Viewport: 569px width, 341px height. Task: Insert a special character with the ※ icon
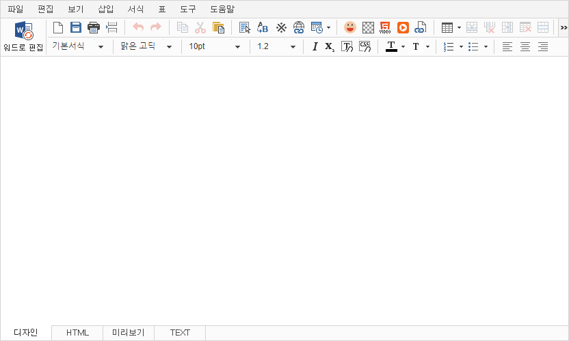[x=281, y=27]
